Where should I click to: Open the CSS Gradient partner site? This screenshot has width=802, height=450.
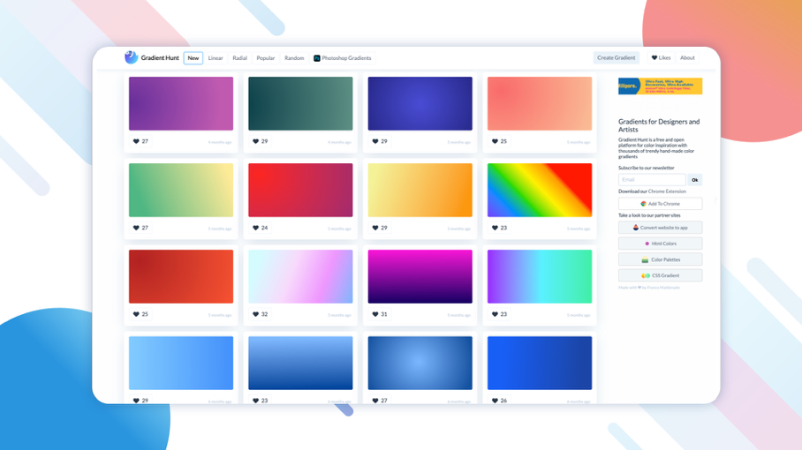(660, 275)
